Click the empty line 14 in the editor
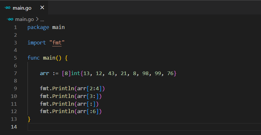261x135 pixels. [x=129, y=127]
